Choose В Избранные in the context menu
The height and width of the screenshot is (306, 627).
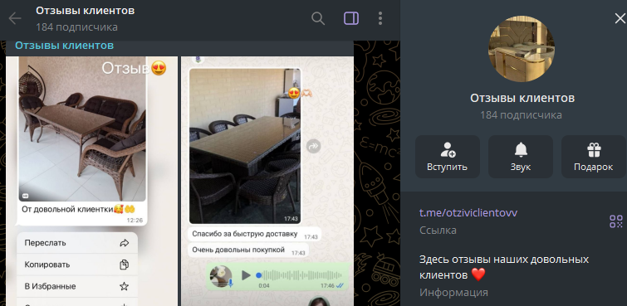click(77, 286)
